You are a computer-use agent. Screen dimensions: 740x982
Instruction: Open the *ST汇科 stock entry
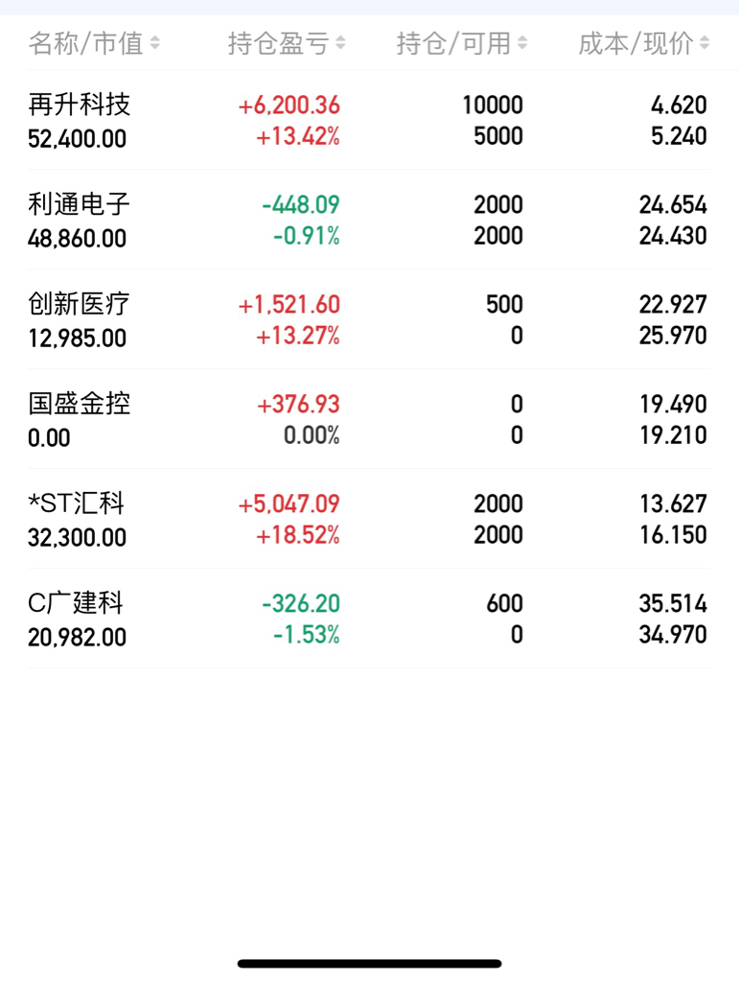pyautogui.click(x=369, y=519)
